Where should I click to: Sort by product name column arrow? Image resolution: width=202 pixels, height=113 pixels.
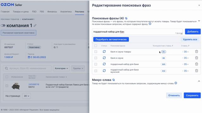(66, 77)
